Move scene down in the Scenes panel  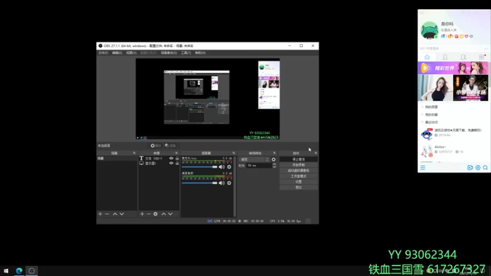122,214
